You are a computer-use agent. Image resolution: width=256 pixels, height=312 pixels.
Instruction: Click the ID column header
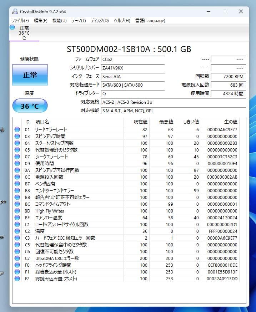[27, 122]
